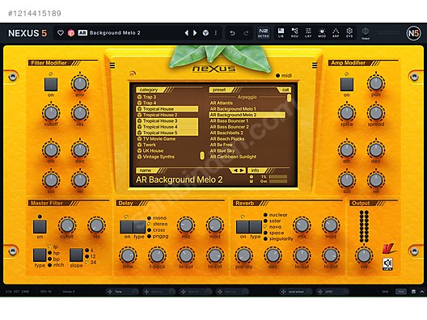Open the MOD modulation tab
Screen dimensions: 427x320
coord(322,32)
